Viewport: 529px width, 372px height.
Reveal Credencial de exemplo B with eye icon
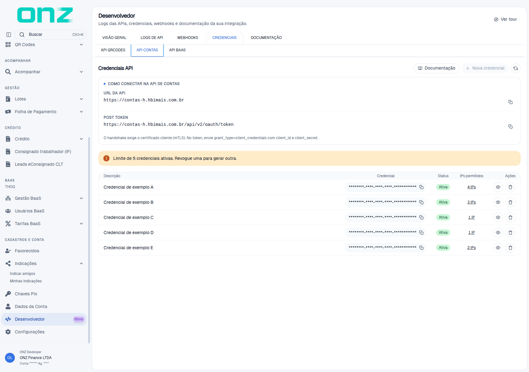[x=498, y=202]
